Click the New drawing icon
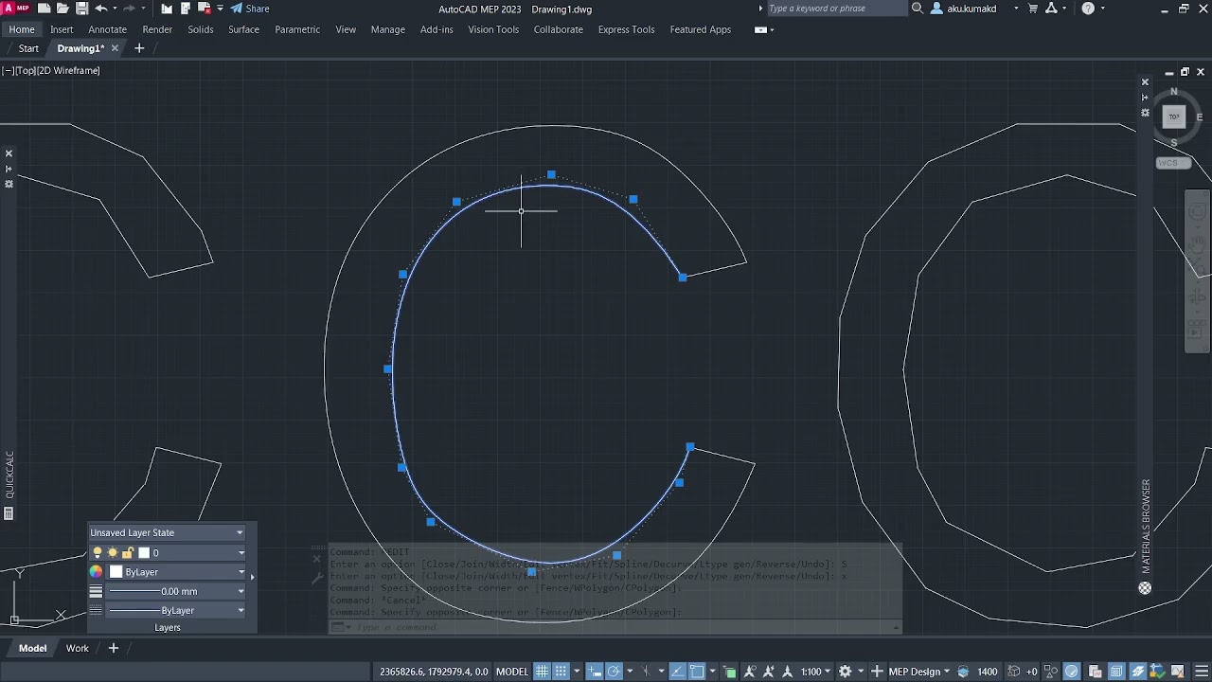Viewport: 1212px width, 682px height. click(45, 9)
